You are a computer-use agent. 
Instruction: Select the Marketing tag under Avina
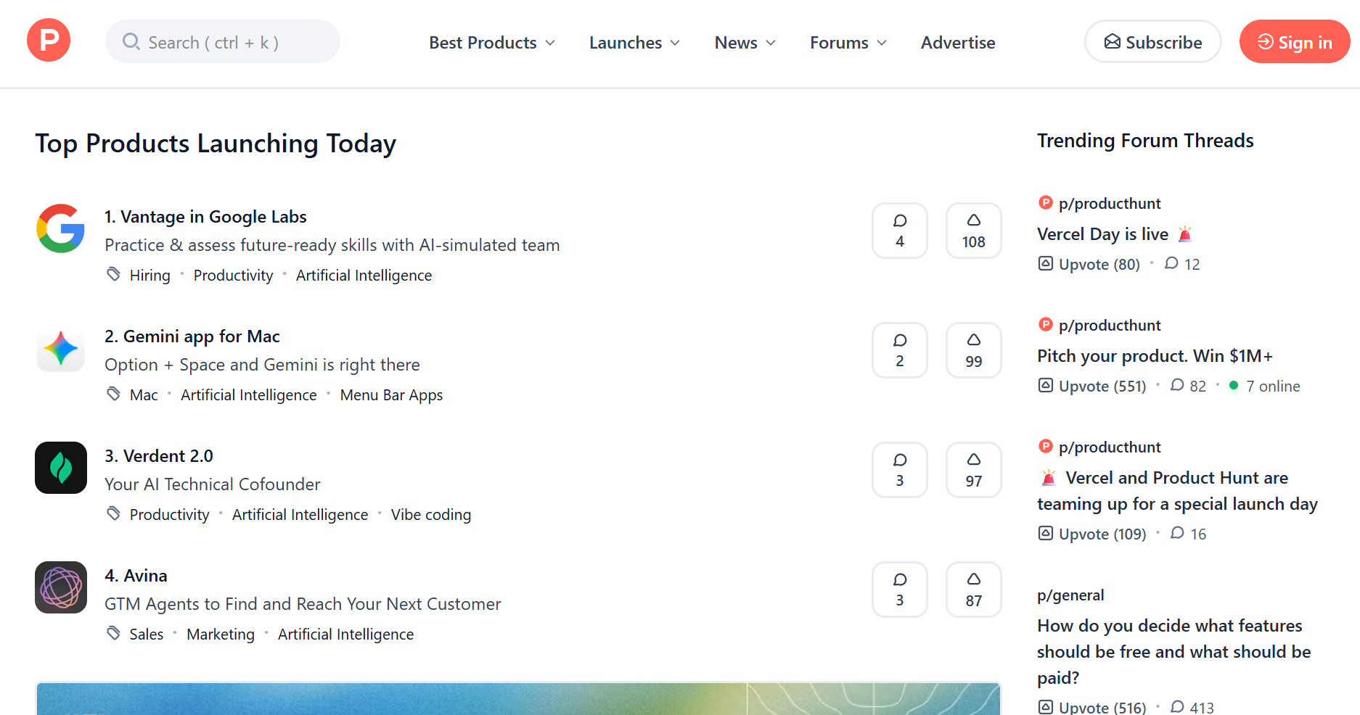point(221,635)
